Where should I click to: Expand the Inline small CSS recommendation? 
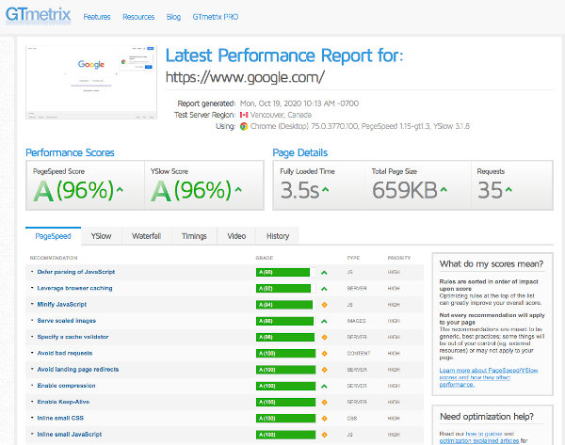(60, 418)
